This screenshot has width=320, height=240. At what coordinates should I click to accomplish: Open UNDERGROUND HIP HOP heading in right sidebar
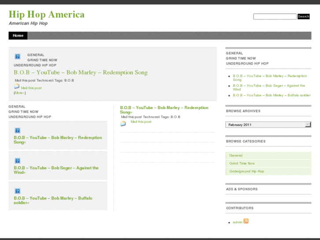tap(247, 63)
